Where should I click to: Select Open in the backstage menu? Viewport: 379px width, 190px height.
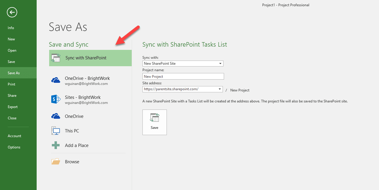click(x=18, y=50)
